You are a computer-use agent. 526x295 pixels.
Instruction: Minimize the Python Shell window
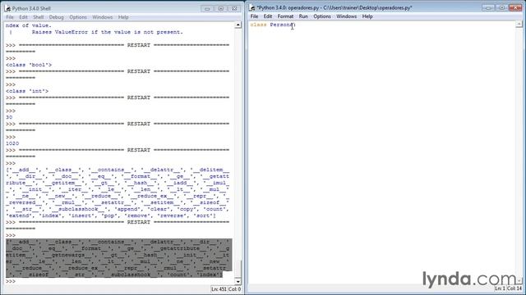[207, 9]
